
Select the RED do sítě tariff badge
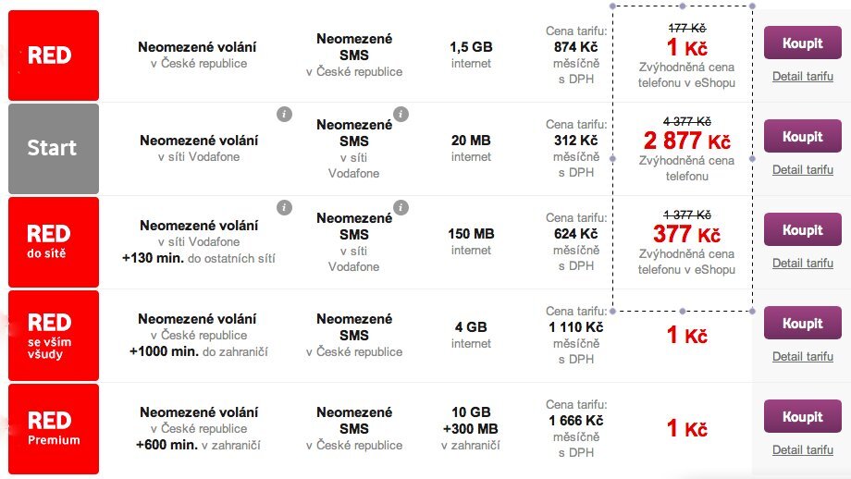[53, 241]
